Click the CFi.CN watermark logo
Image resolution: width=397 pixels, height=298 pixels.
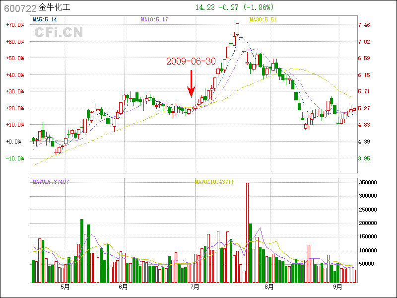click(x=59, y=32)
